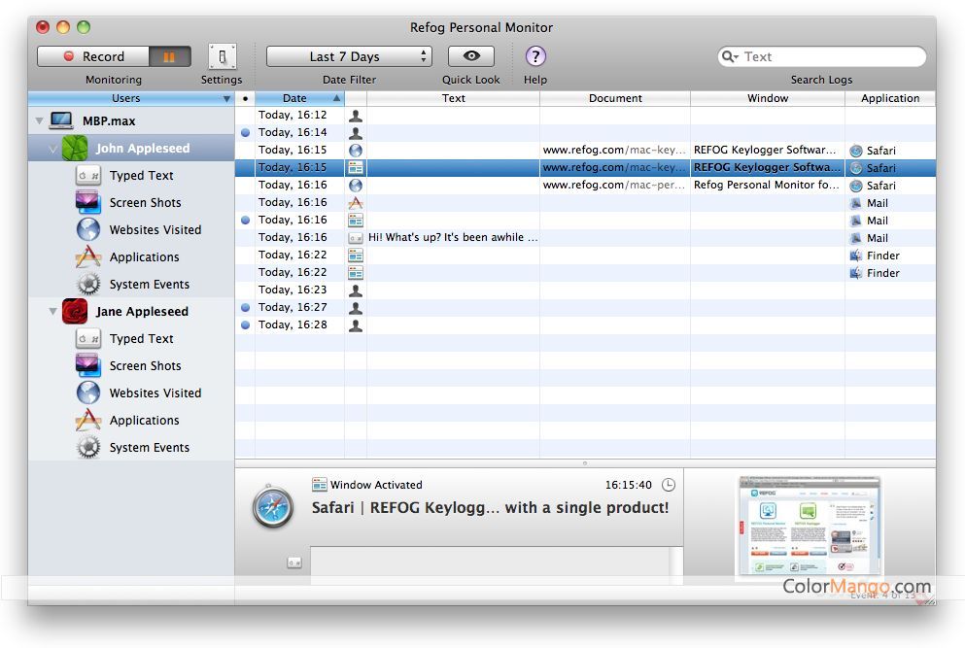This screenshot has width=965, height=648.
Task: Open the Last 7 Days date filter
Action: [349, 56]
